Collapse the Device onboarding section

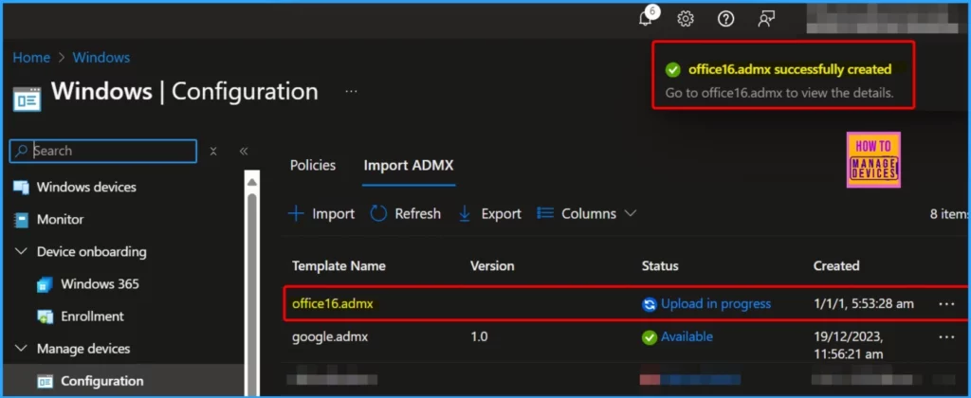point(21,251)
